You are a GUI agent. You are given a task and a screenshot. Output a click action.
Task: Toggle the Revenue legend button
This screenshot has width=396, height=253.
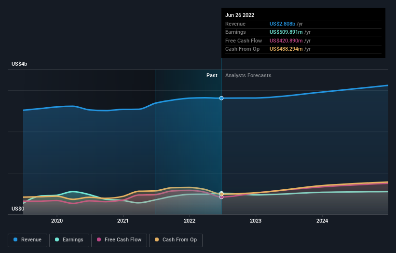click(27, 240)
